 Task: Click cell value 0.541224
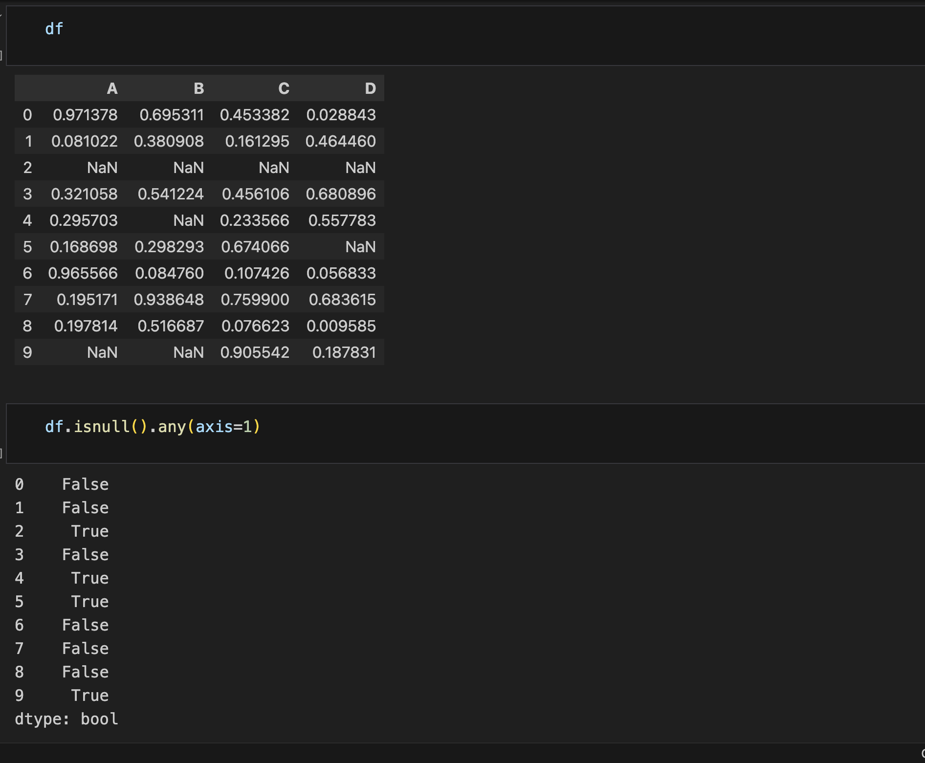point(171,194)
